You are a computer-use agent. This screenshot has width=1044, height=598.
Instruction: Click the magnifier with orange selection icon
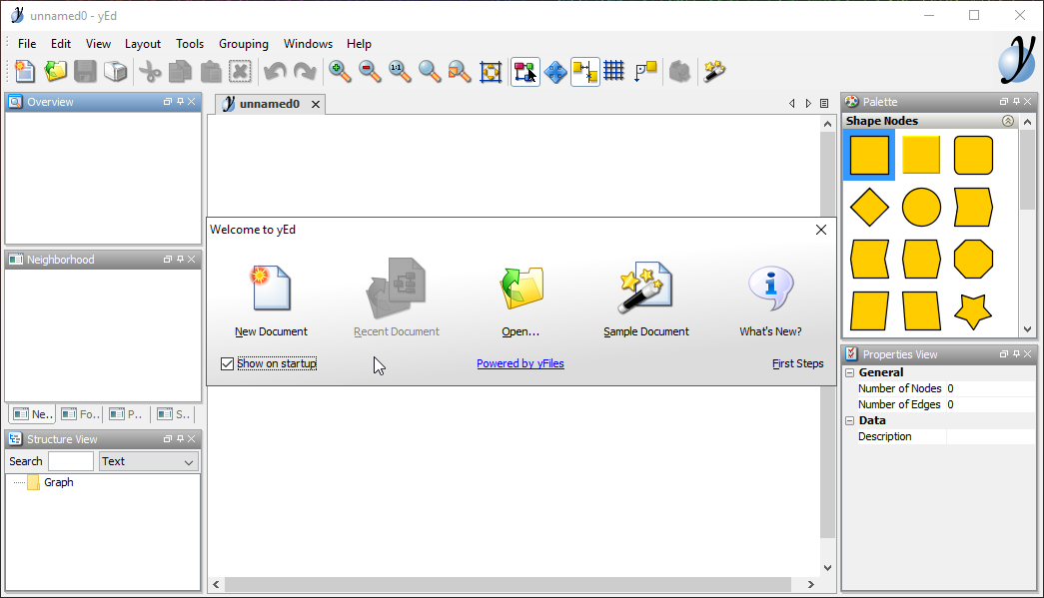(460, 71)
